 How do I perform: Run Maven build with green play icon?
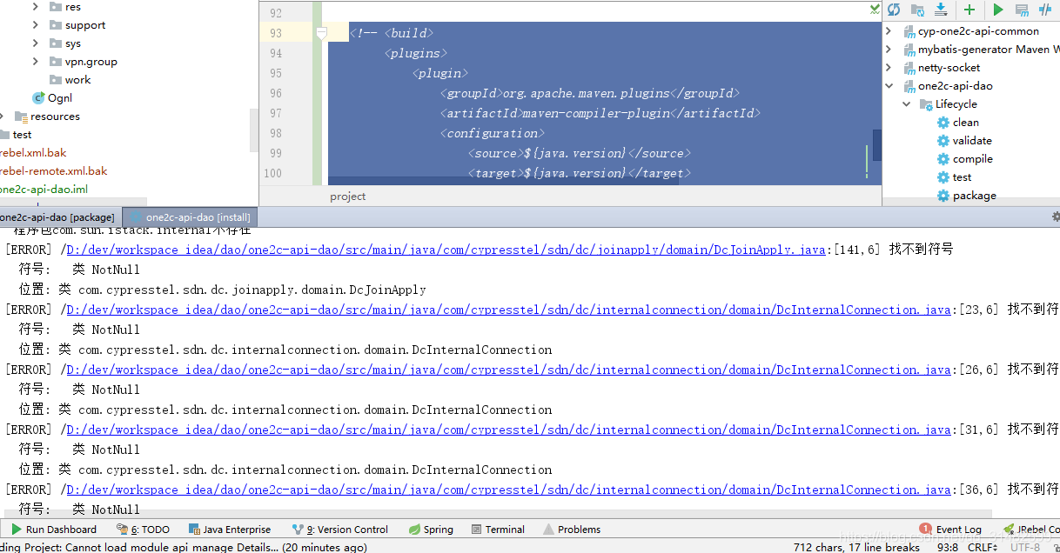click(x=998, y=10)
